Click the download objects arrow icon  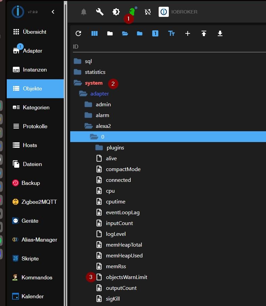coord(220,33)
